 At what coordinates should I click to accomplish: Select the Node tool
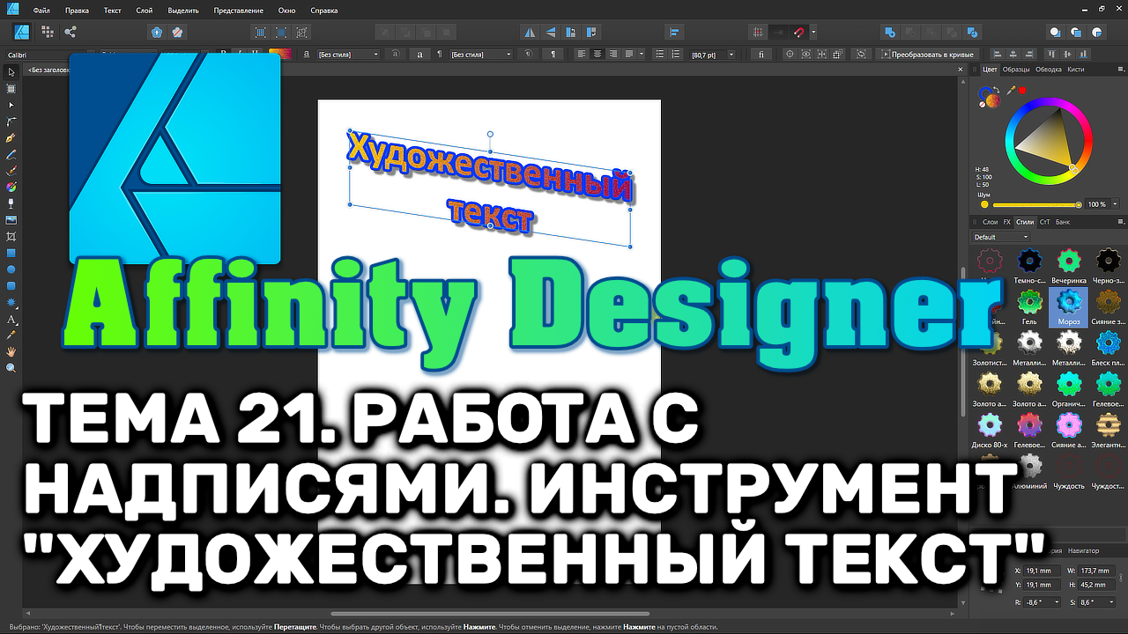point(11,105)
